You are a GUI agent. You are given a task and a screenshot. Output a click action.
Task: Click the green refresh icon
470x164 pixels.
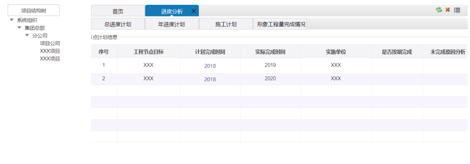(439, 10)
